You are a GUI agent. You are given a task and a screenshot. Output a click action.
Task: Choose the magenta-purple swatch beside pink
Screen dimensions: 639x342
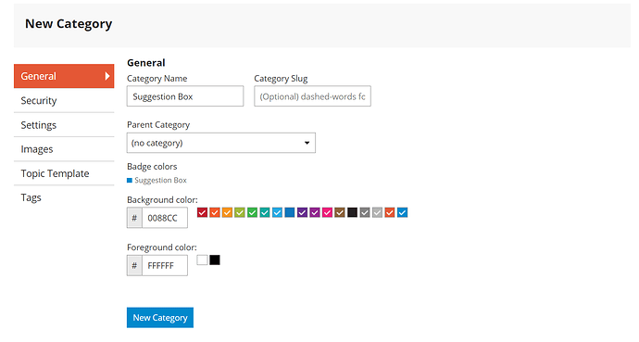tap(315, 212)
